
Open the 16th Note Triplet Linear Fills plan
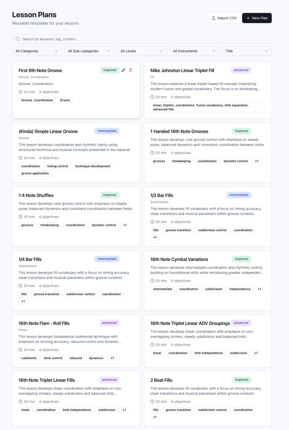click(47, 380)
